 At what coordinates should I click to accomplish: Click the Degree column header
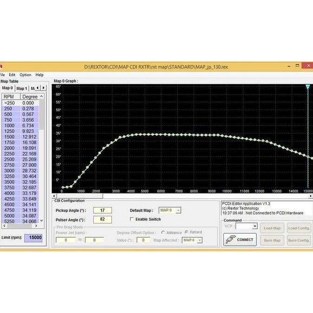point(30,97)
